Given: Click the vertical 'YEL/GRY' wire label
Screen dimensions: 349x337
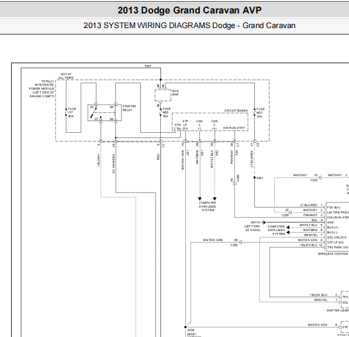Looking at the screenshot, I should click(99, 160).
